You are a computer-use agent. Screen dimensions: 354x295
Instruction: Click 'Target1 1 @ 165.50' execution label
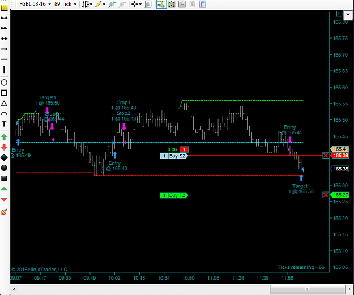coord(47,100)
